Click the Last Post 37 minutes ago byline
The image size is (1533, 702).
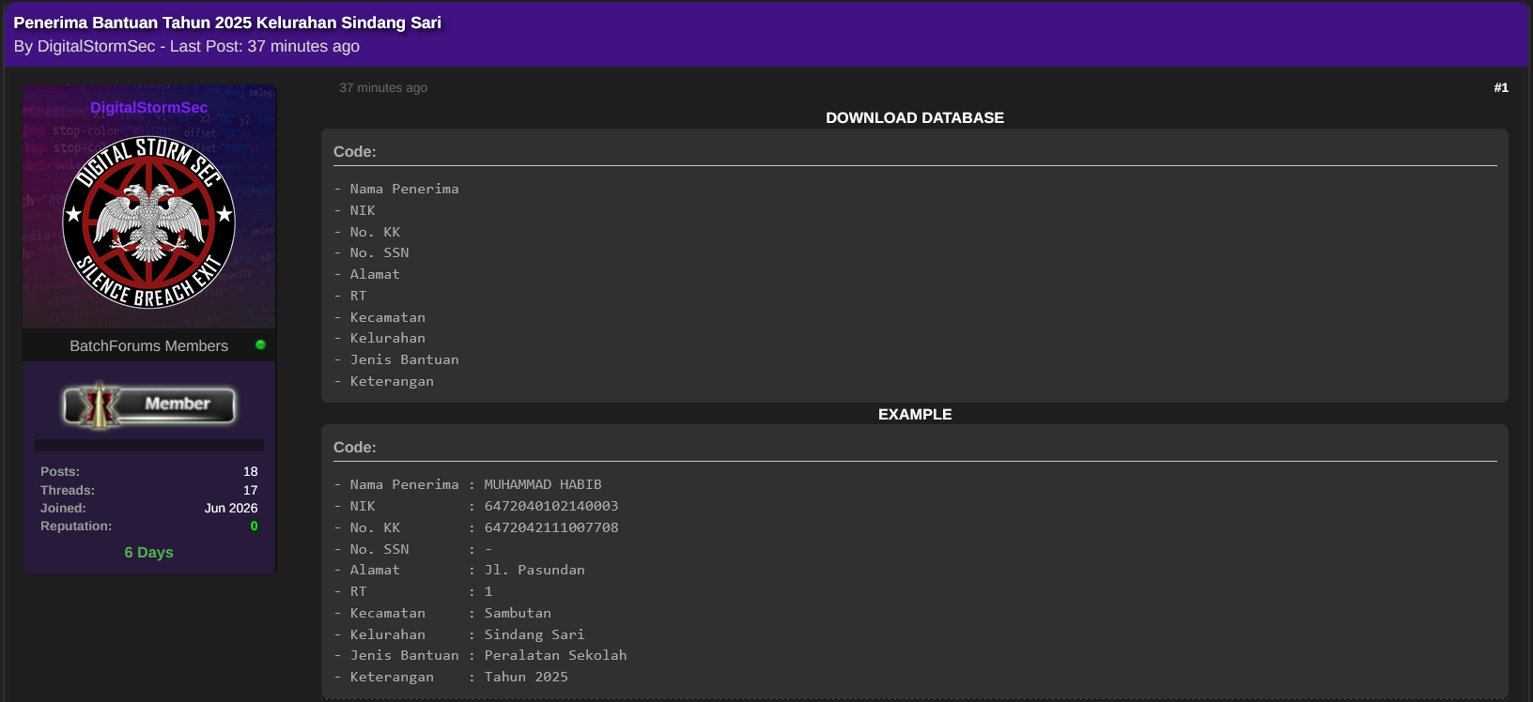pyautogui.click(x=265, y=46)
